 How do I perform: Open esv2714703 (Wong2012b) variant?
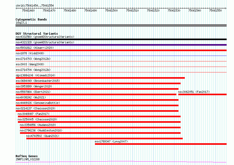pyautogui.click(x=33, y=59)
